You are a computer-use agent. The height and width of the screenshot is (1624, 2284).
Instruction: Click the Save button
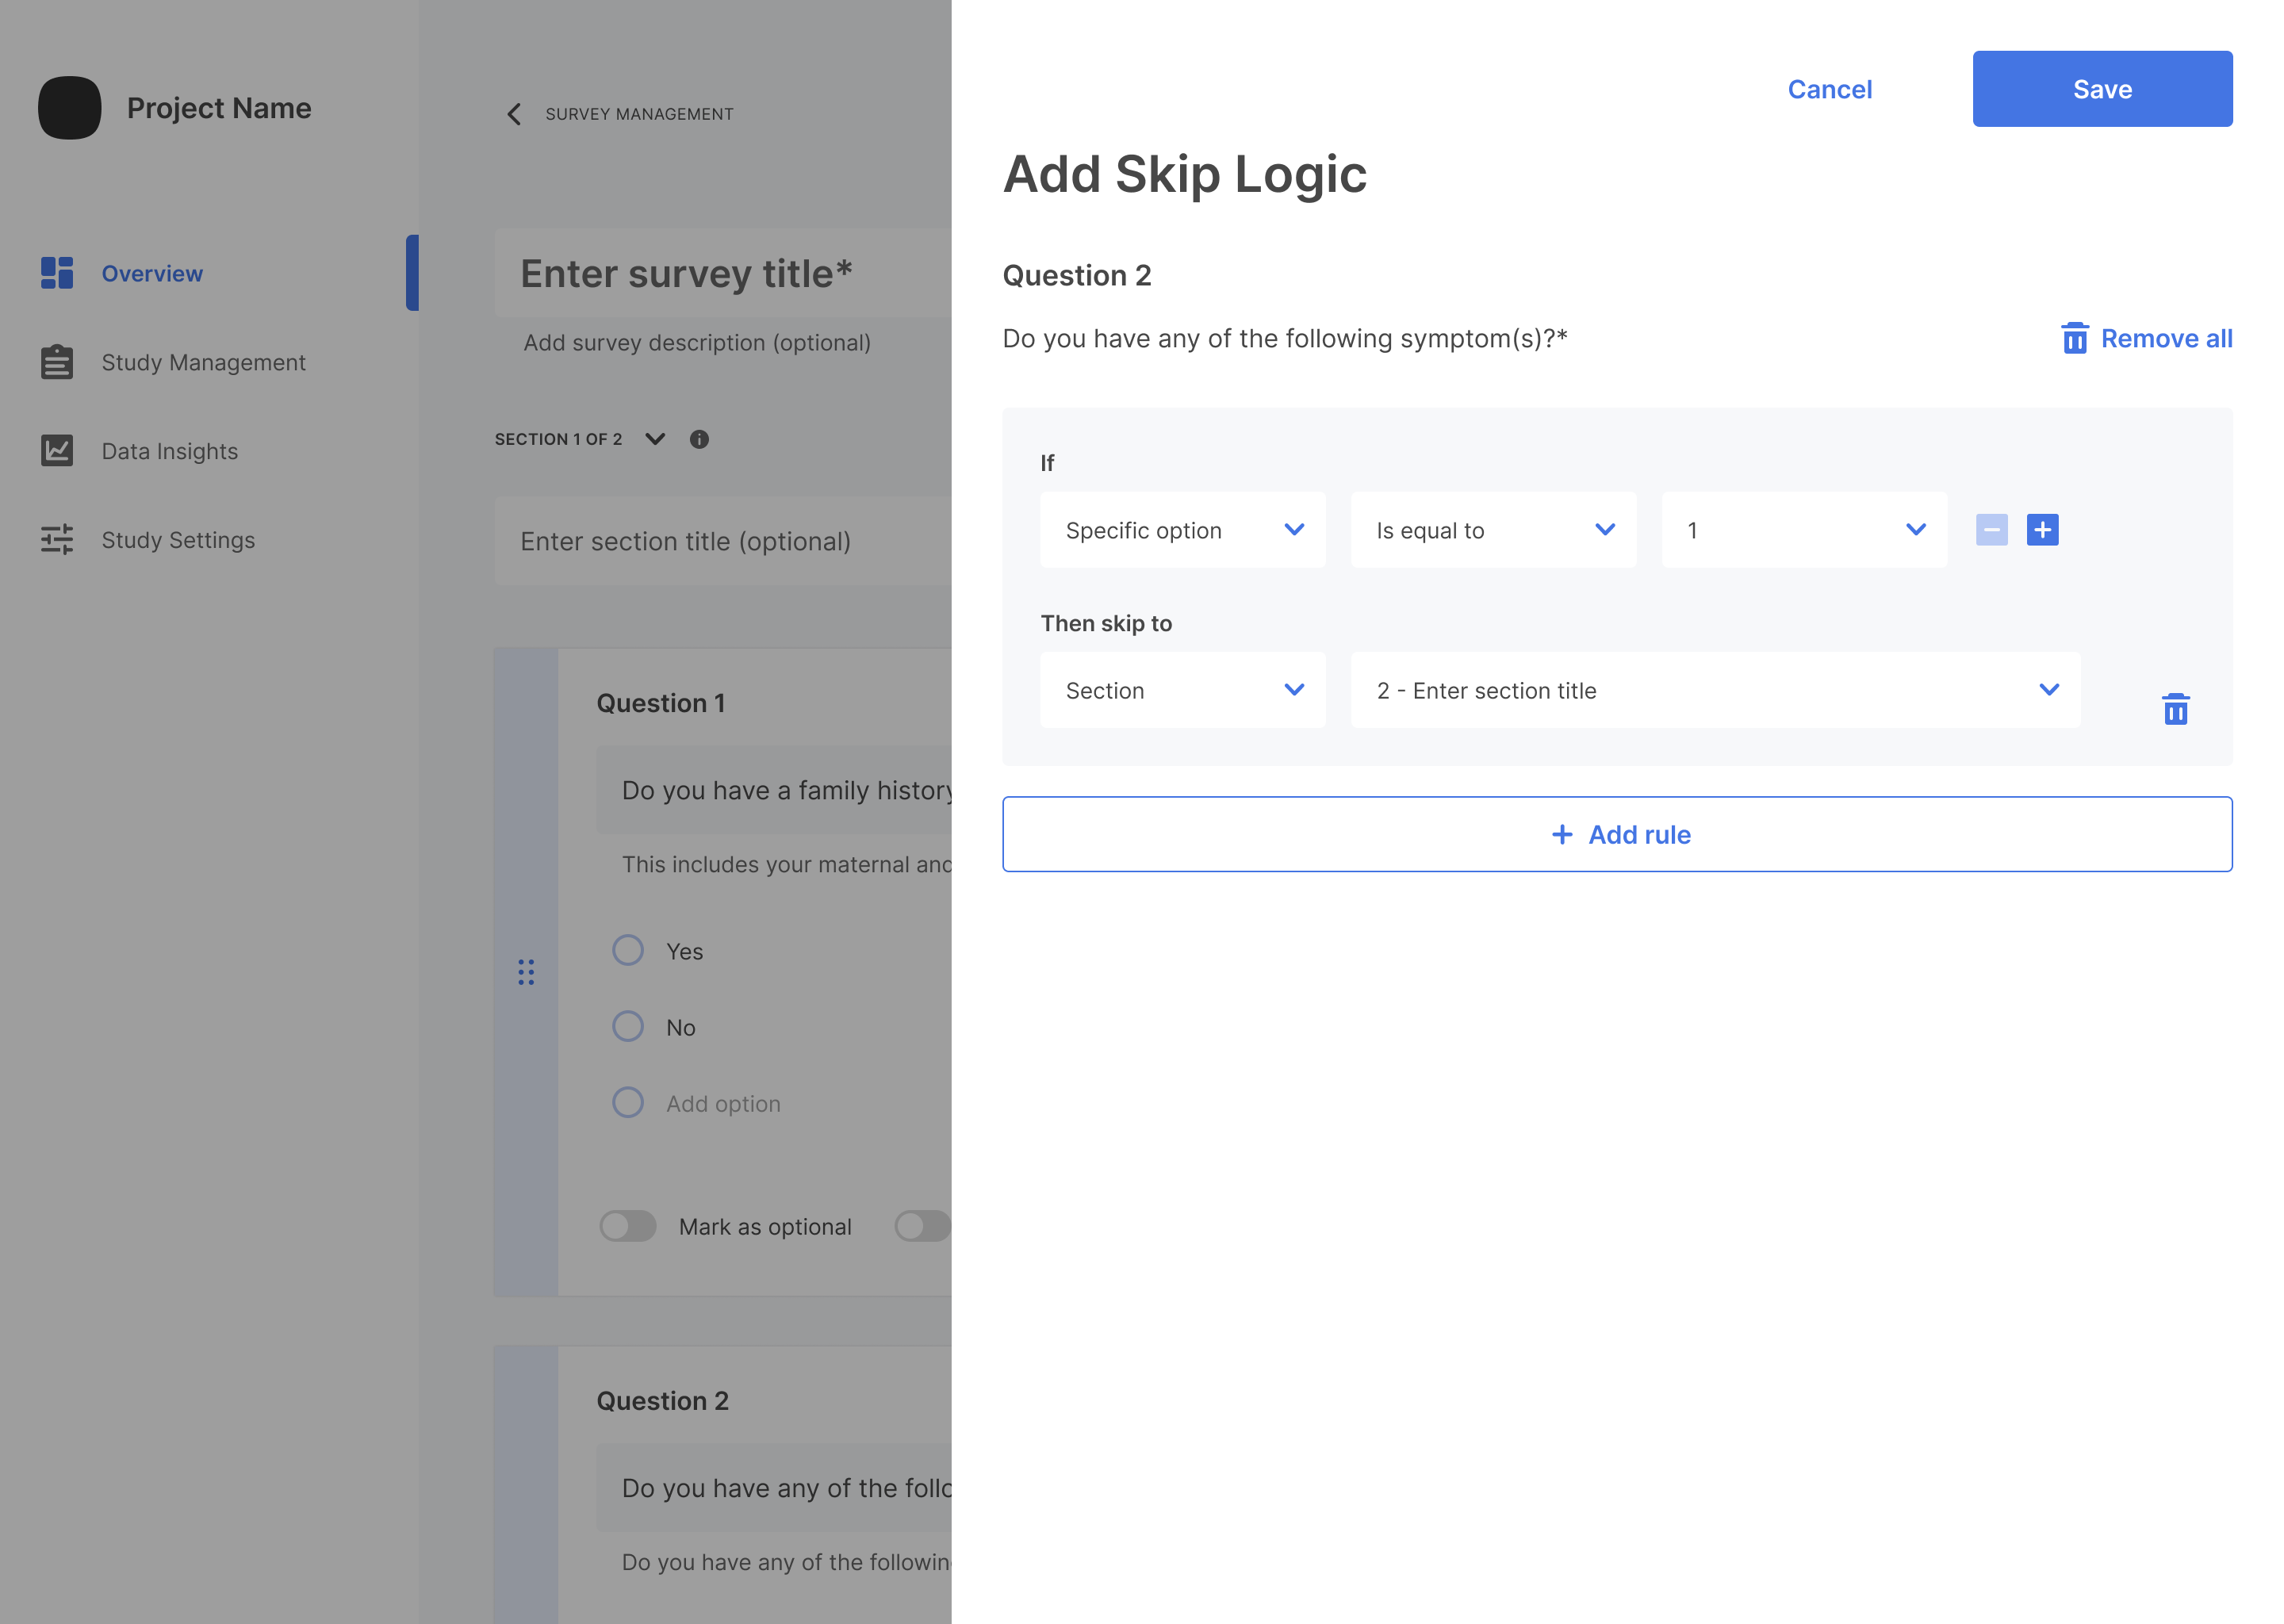click(x=2101, y=89)
